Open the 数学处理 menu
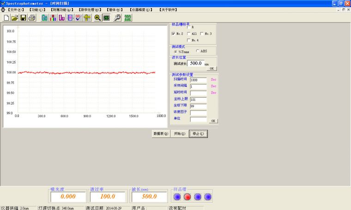Viewport: 351px width, 210px height. pyautogui.click(x=88, y=9)
